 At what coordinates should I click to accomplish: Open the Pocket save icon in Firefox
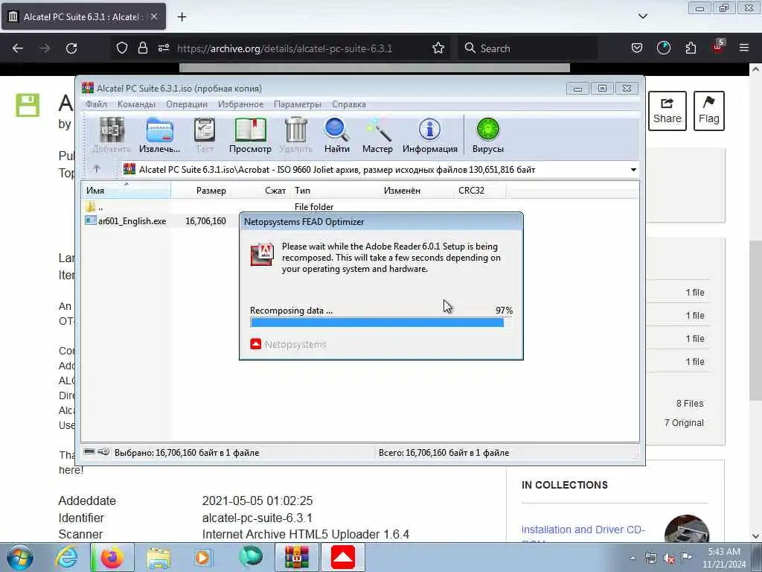(637, 48)
